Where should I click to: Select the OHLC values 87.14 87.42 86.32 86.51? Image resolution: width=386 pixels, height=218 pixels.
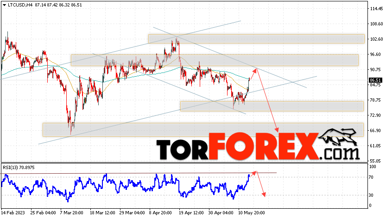tap(58, 5)
